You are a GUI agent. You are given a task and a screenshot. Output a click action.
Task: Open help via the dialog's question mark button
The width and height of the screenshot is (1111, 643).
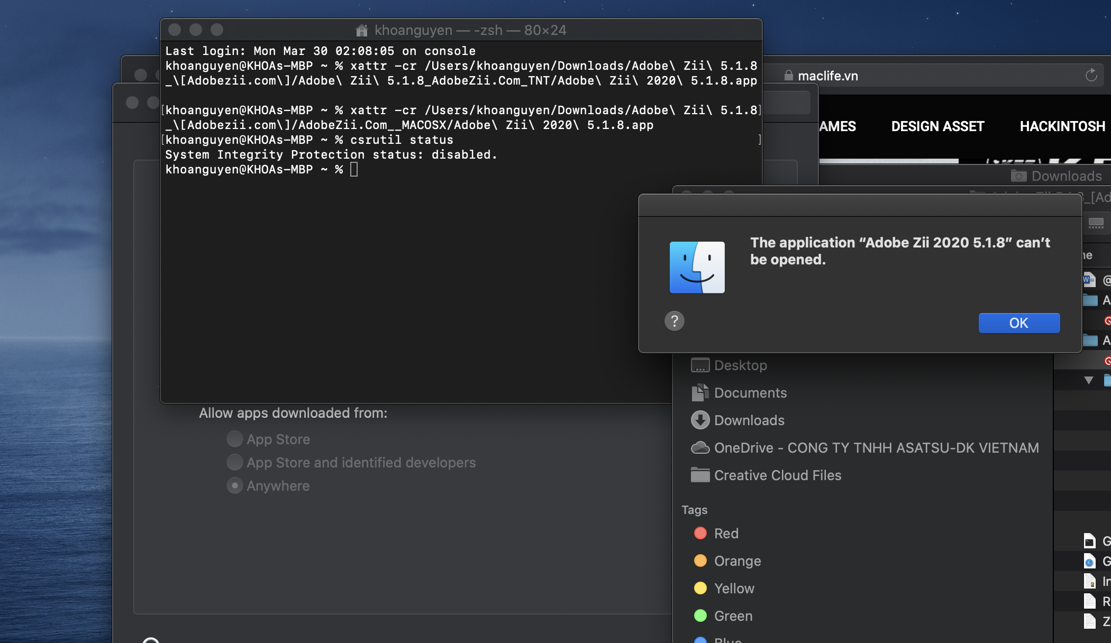point(675,321)
